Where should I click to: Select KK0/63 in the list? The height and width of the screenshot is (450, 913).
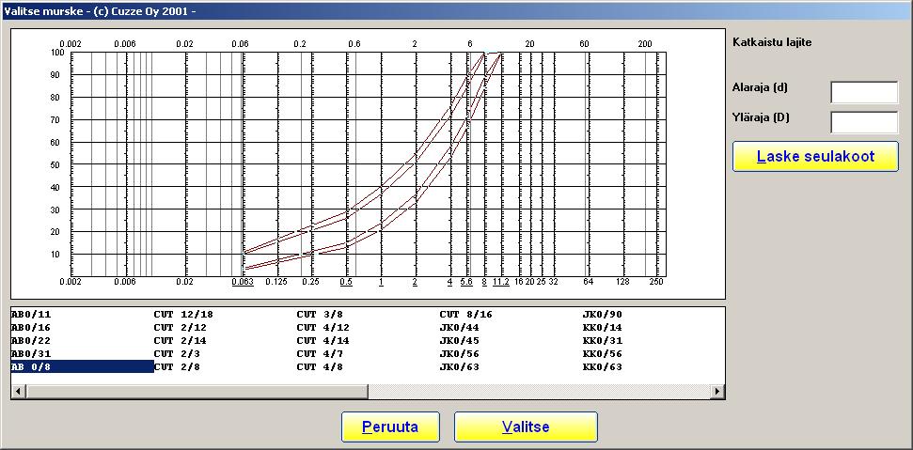[x=603, y=367]
